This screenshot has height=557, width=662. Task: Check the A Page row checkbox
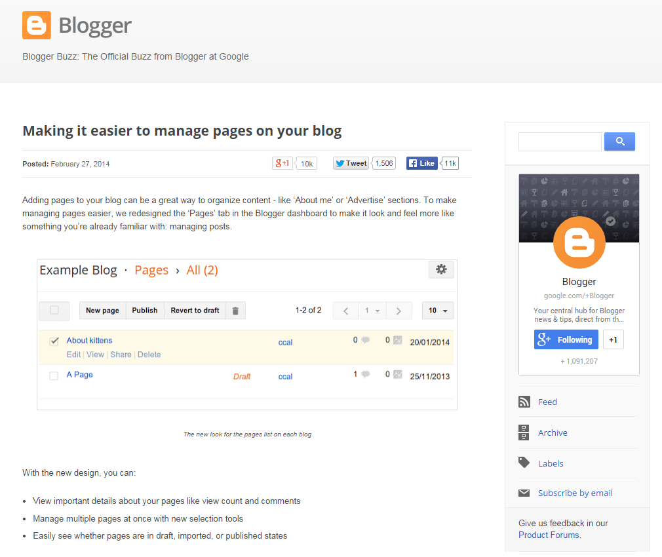coord(54,375)
